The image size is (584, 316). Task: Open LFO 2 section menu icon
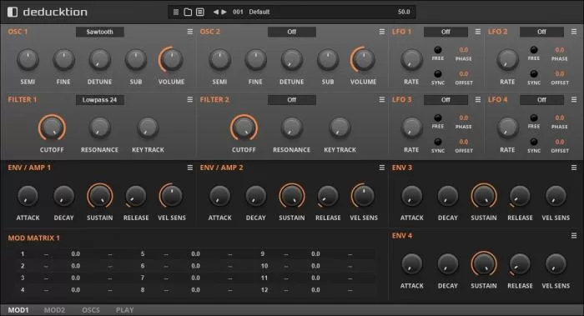tap(574, 32)
